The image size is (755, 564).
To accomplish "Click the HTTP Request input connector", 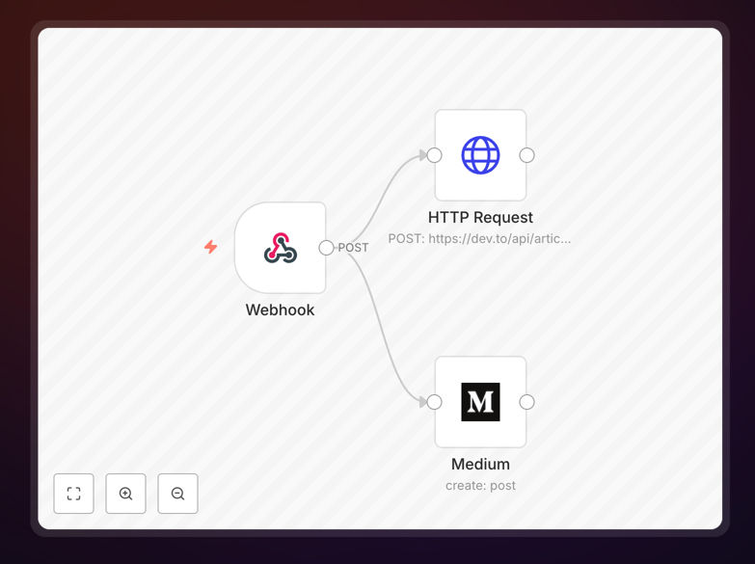I will [x=434, y=155].
